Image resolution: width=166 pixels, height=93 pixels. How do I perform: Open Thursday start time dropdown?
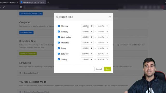coord(87,43)
